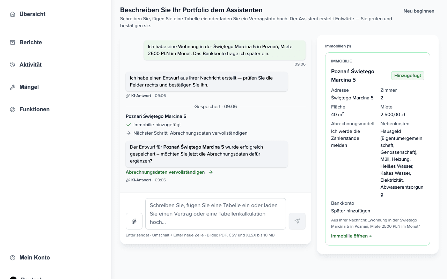Open the property via Immobilie öffnen

click(x=351, y=236)
